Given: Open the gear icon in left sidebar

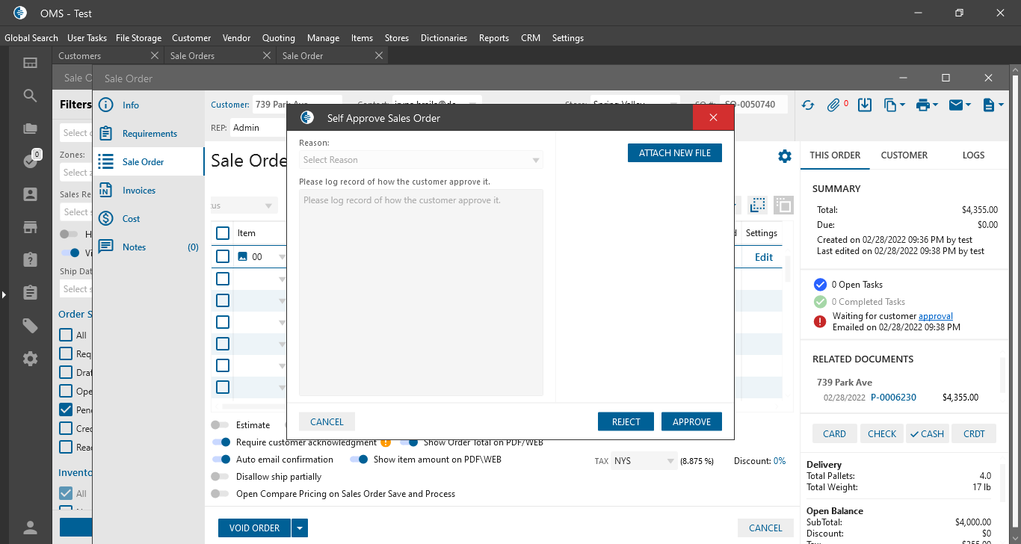Looking at the screenshot, I should 30,359.
